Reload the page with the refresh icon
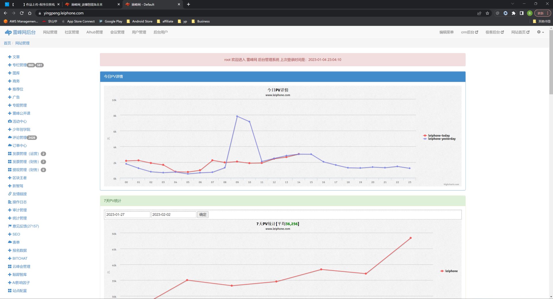The image size is (553, 299). tap(22, 13)
